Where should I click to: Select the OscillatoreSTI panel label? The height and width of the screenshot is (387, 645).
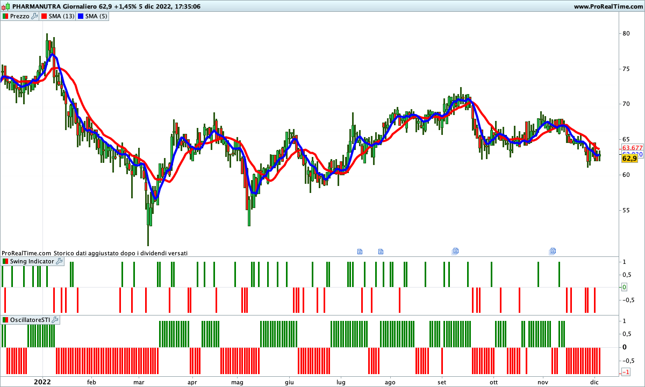30,320
